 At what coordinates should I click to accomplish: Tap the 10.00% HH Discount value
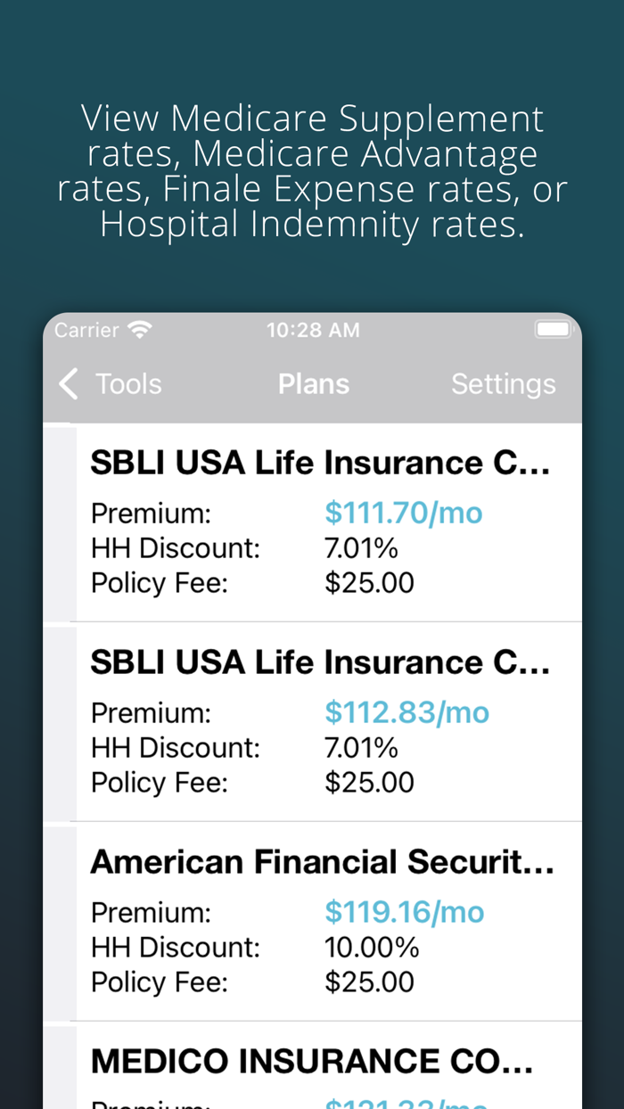pos(371,948)
